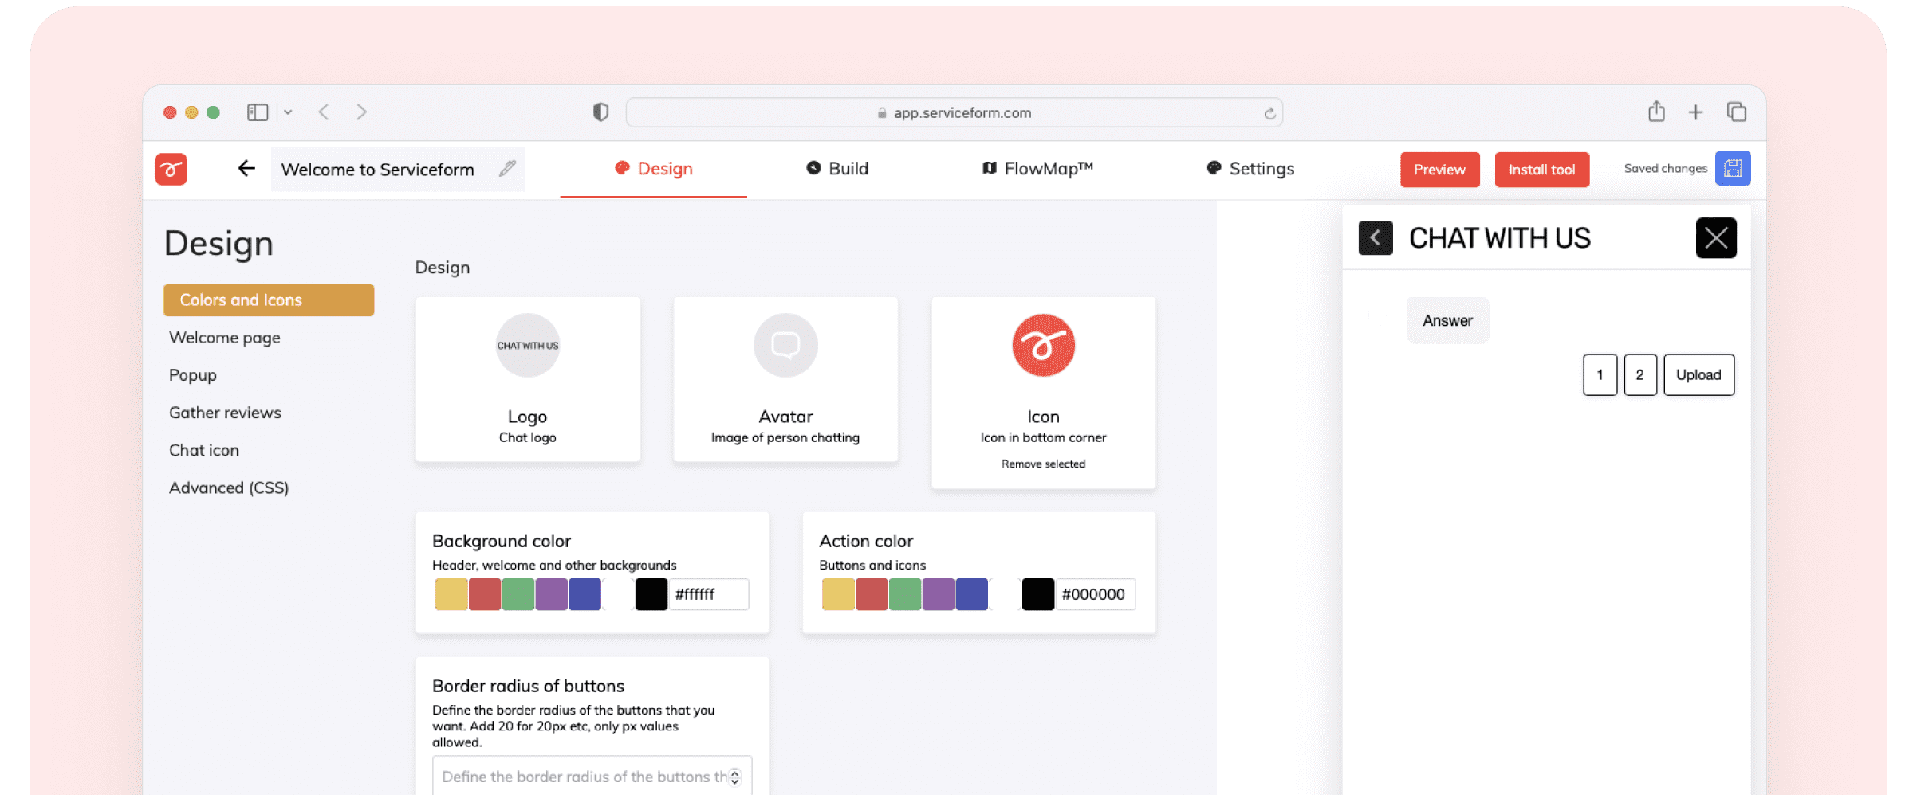
Task: Open the black Background color picker swatch
Action: (x=651, y=594)
